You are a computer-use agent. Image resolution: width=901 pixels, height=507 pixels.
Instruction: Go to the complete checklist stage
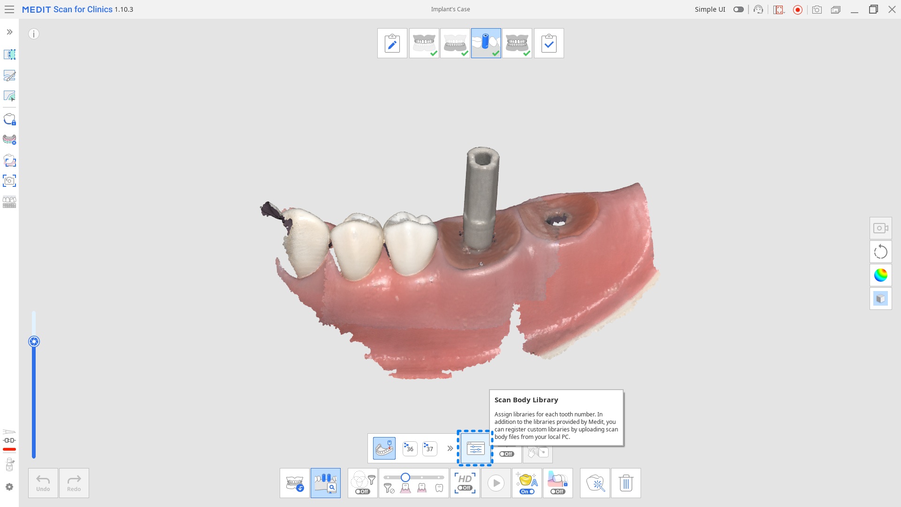[x=549, y=43]
